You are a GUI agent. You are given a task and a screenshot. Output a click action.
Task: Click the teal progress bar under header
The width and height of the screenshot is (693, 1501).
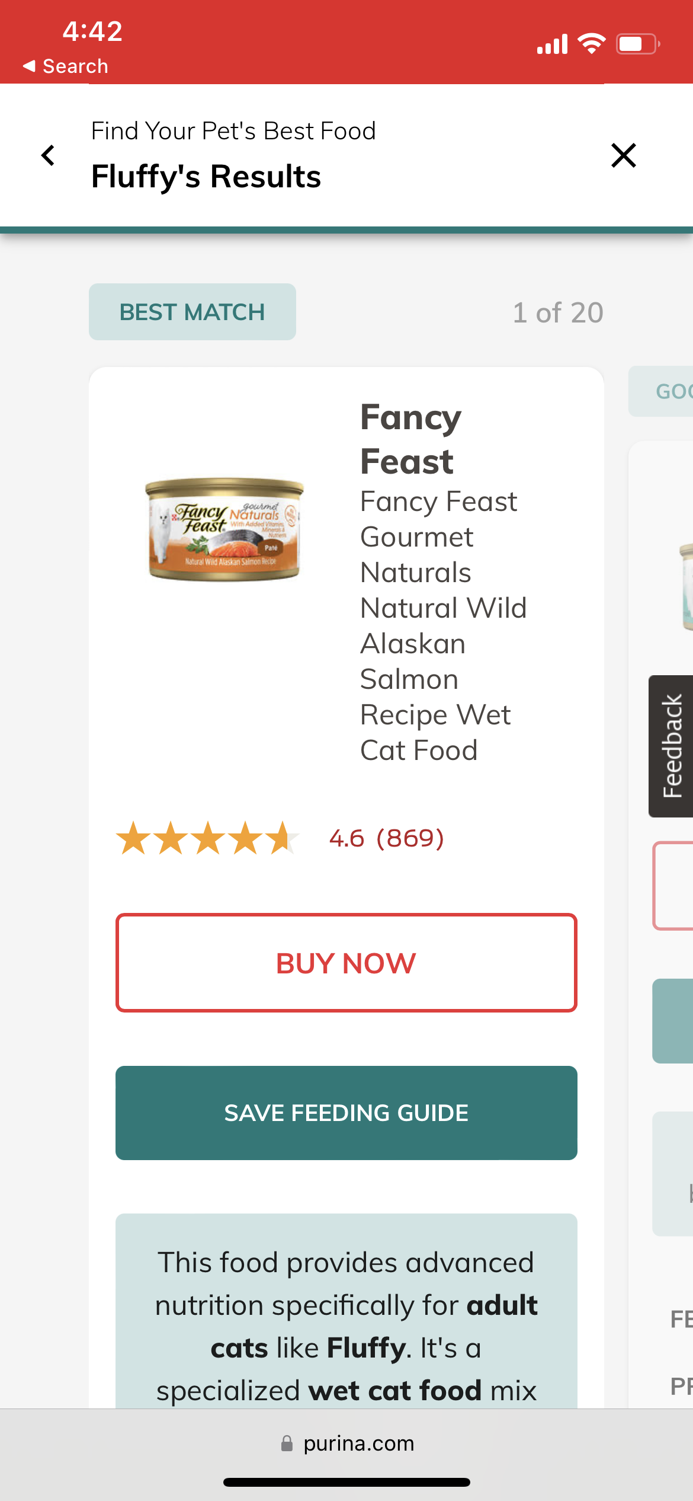tap(346, 230)
